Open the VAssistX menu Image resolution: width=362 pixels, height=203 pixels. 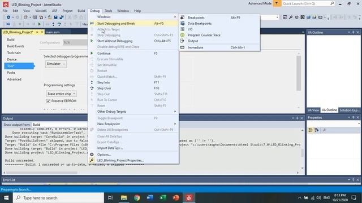(x=41, y=11)
